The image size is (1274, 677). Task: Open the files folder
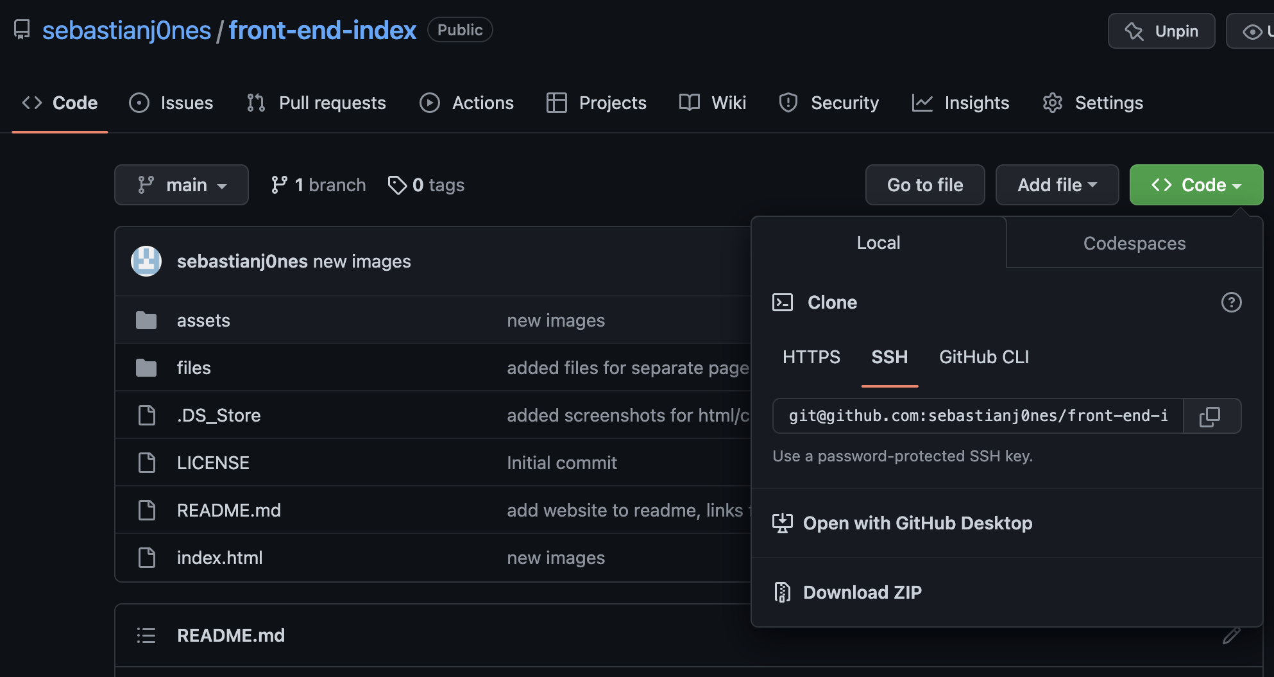[194, 368]
